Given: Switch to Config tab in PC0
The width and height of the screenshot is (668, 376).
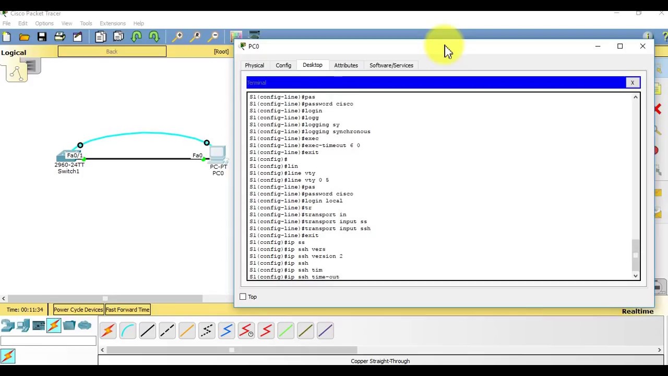Looking at the screenshot, I should tap(283, 65).
